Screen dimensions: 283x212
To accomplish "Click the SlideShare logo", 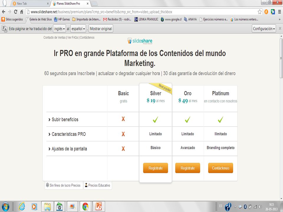I will point(140,41).
